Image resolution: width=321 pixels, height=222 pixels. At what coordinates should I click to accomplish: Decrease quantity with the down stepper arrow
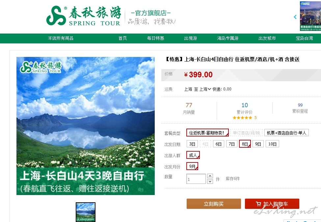[210, 181]
